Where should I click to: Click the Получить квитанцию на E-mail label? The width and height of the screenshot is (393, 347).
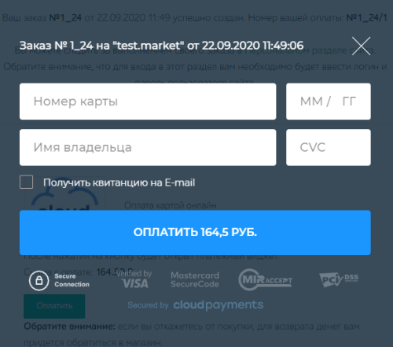(x=119, y=183)
